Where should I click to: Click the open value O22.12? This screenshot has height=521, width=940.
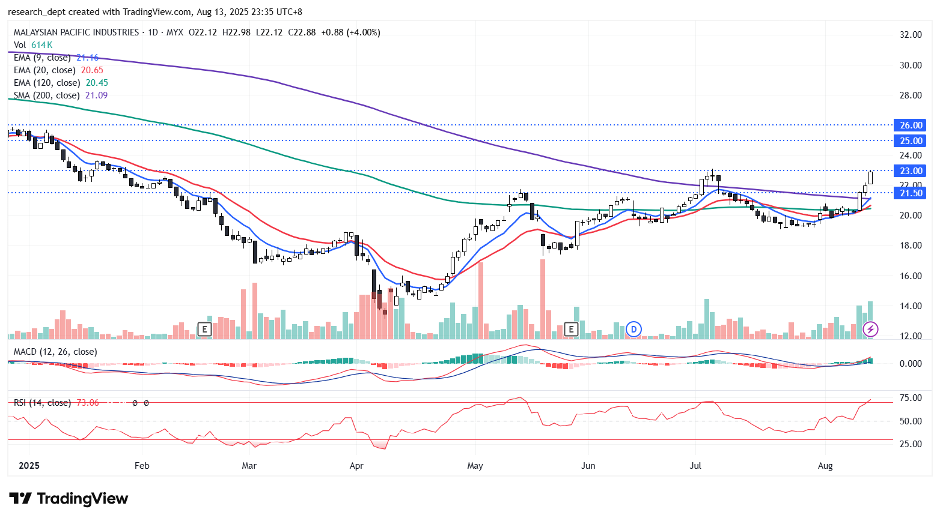tap(203, 32)
